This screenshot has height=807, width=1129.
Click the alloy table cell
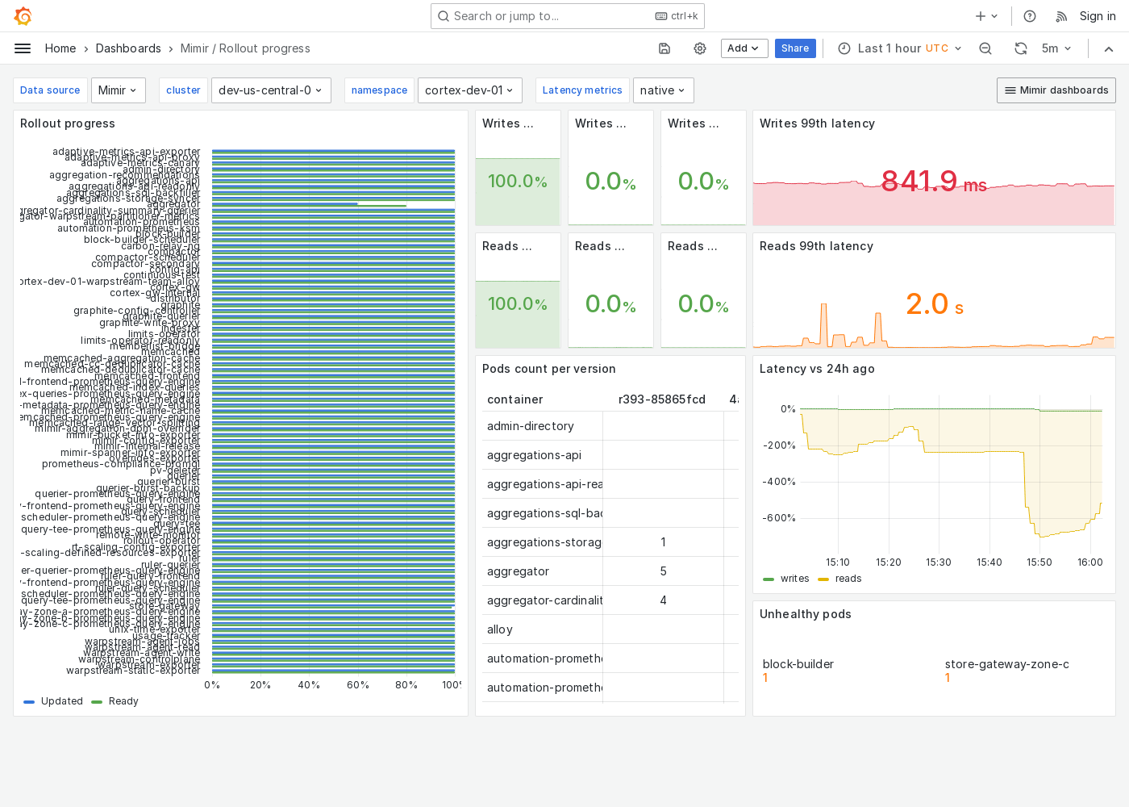pyautogui.click(x=542, y=629)
